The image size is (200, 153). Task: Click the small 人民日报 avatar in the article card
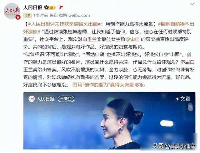click(x=32, y=99)
